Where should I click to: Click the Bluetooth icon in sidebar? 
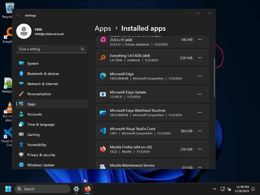(21, 73)
